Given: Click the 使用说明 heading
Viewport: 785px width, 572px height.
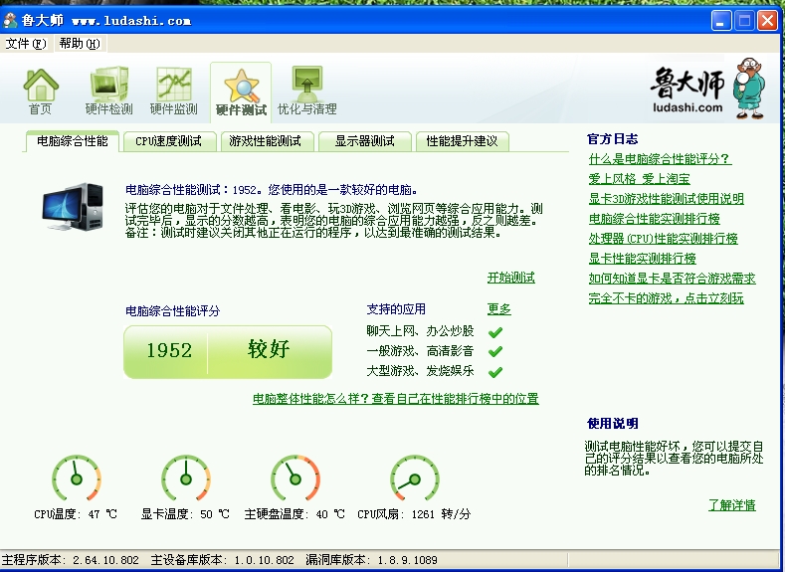Looking at the screenshot, I should coord(613,424).
